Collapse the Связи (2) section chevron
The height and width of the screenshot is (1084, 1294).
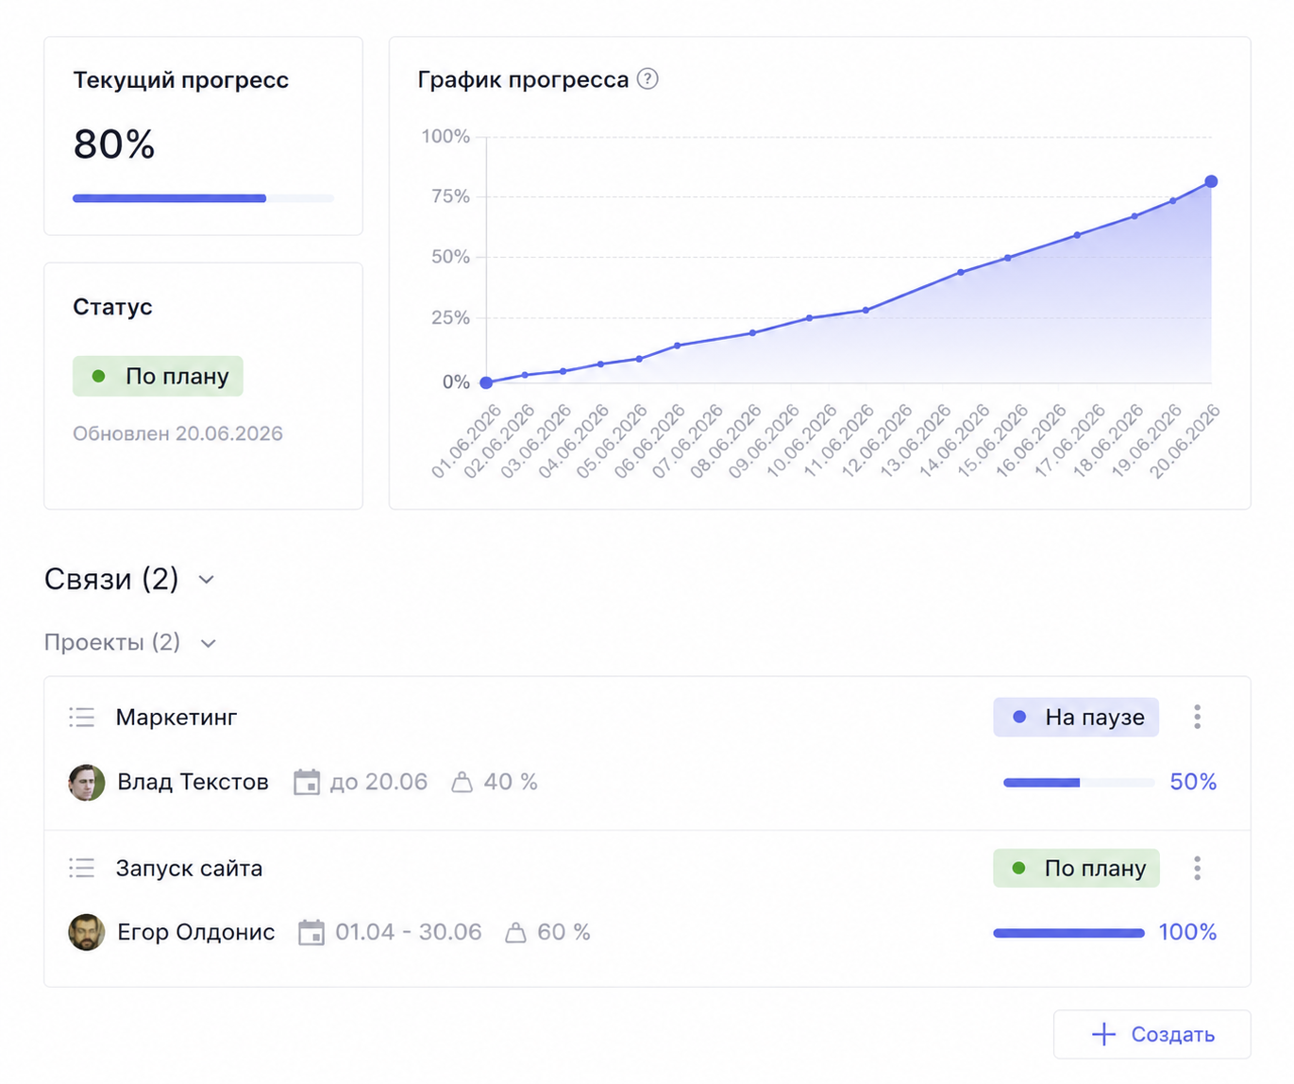coord(207,580)
